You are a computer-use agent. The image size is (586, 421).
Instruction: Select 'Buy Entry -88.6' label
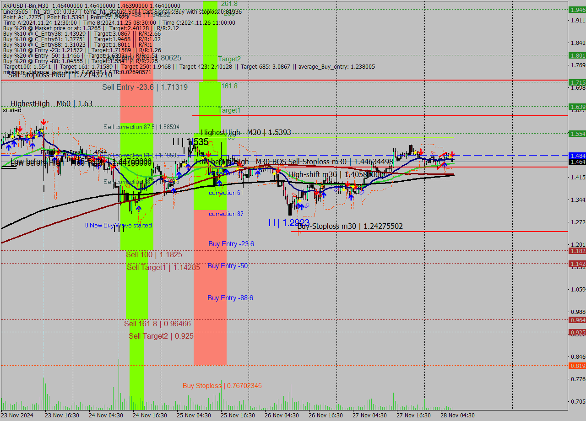pos(230,298)
